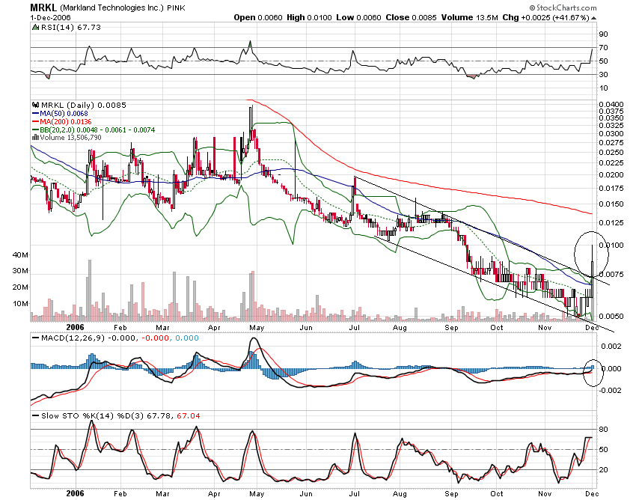
Task: Click the 1-Dec-2006 date label
Action: point(50,18)
